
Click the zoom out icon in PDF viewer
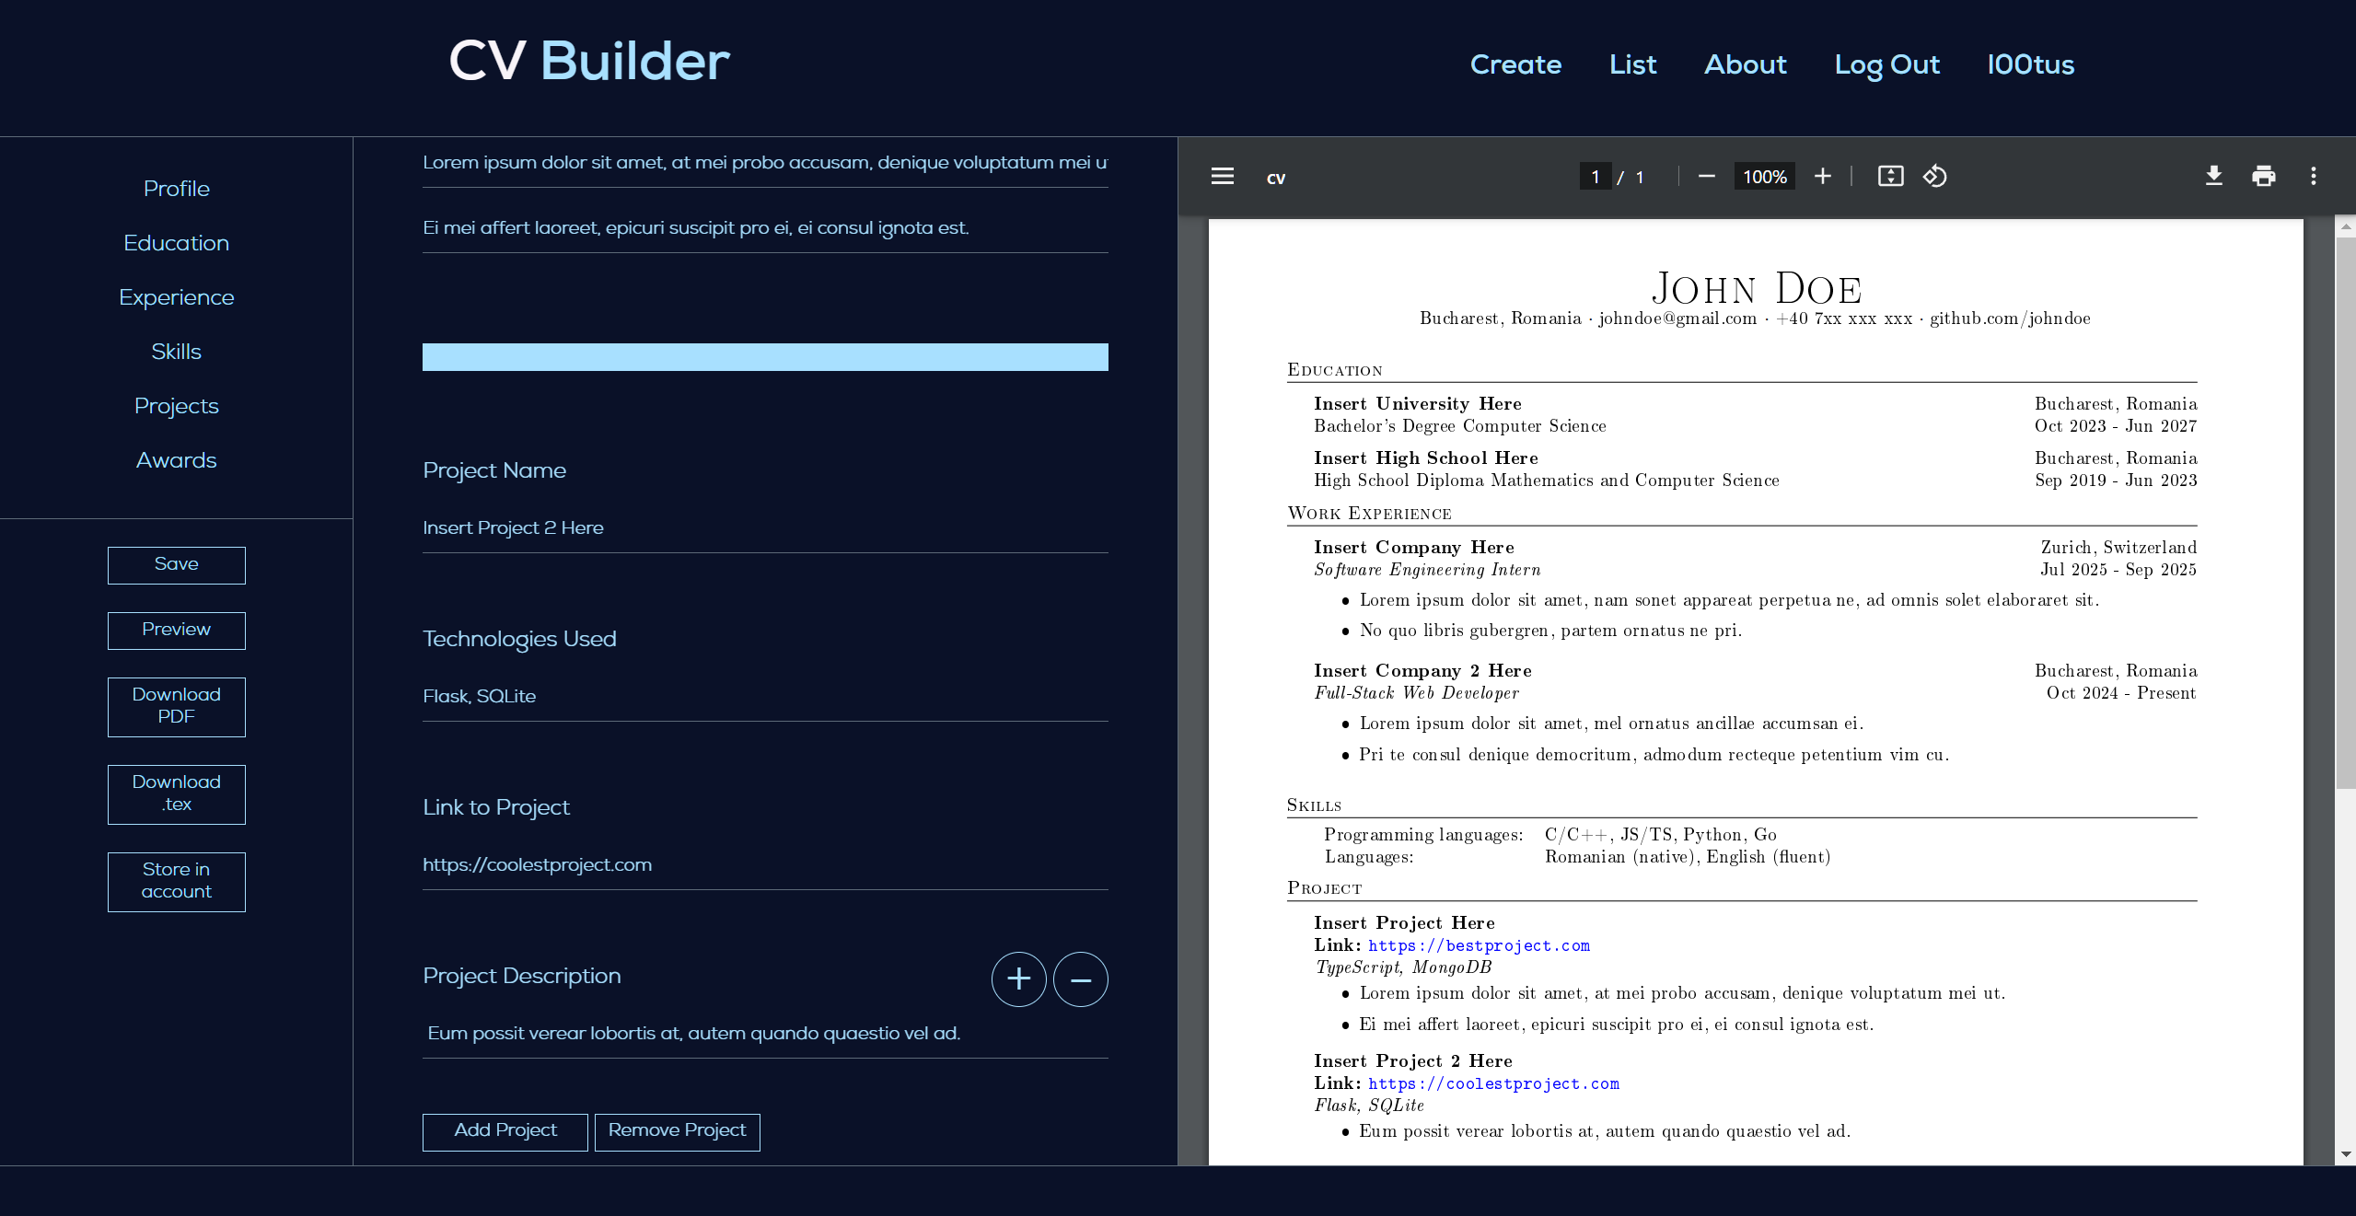click(1706, 175)
